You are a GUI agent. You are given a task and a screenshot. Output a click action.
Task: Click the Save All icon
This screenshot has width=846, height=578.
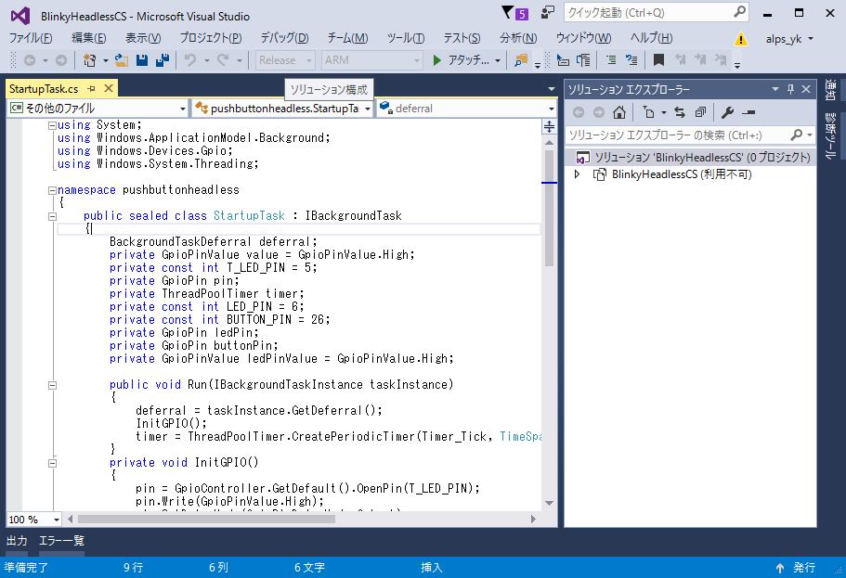pyautogui.click(x=162, y=60)
